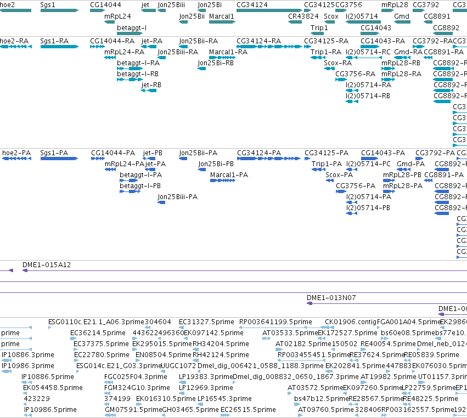Select the Sgs1 gene label
This screenshot has height=418, width=467.
(48, 5)
